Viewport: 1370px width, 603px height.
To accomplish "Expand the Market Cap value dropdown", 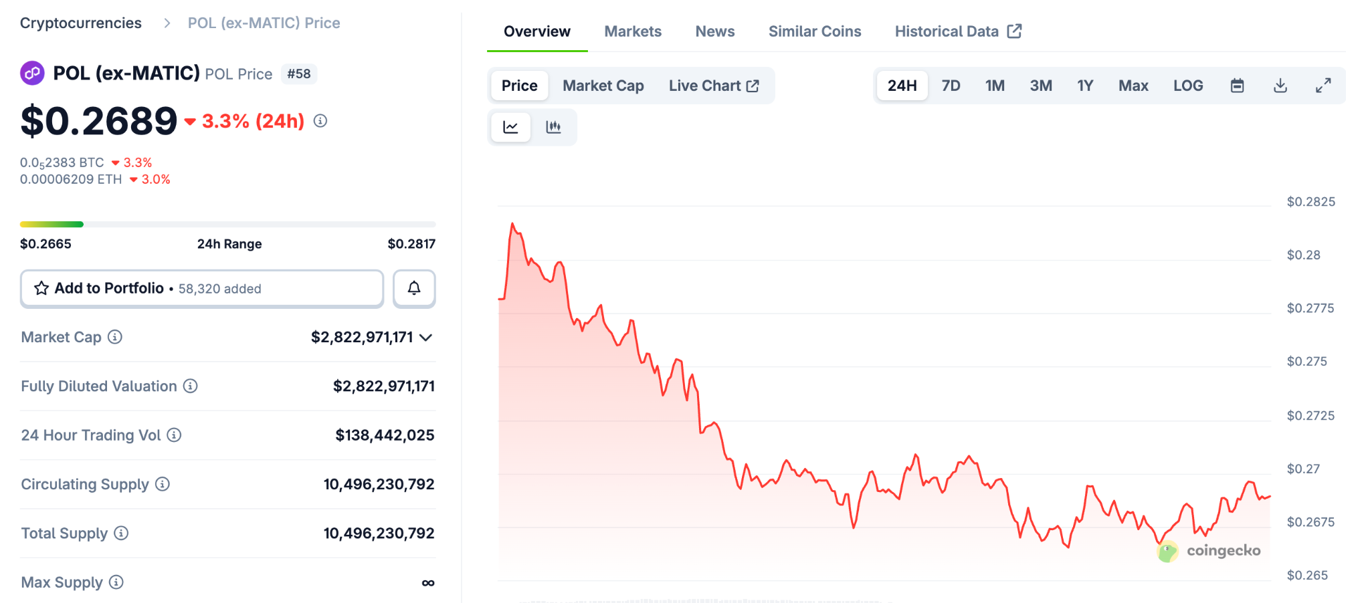I will coord(426,338).
